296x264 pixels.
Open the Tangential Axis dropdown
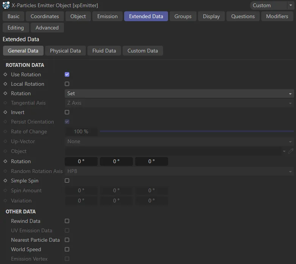tap(179, 103)
